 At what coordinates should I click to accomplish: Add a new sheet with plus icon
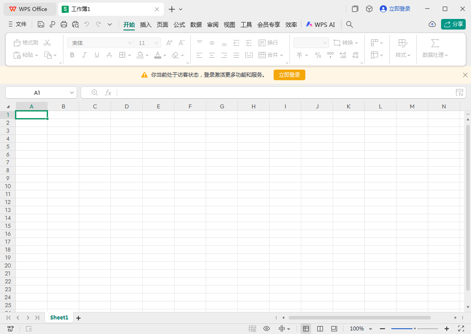pyautogui.click(x=78, y=318)
